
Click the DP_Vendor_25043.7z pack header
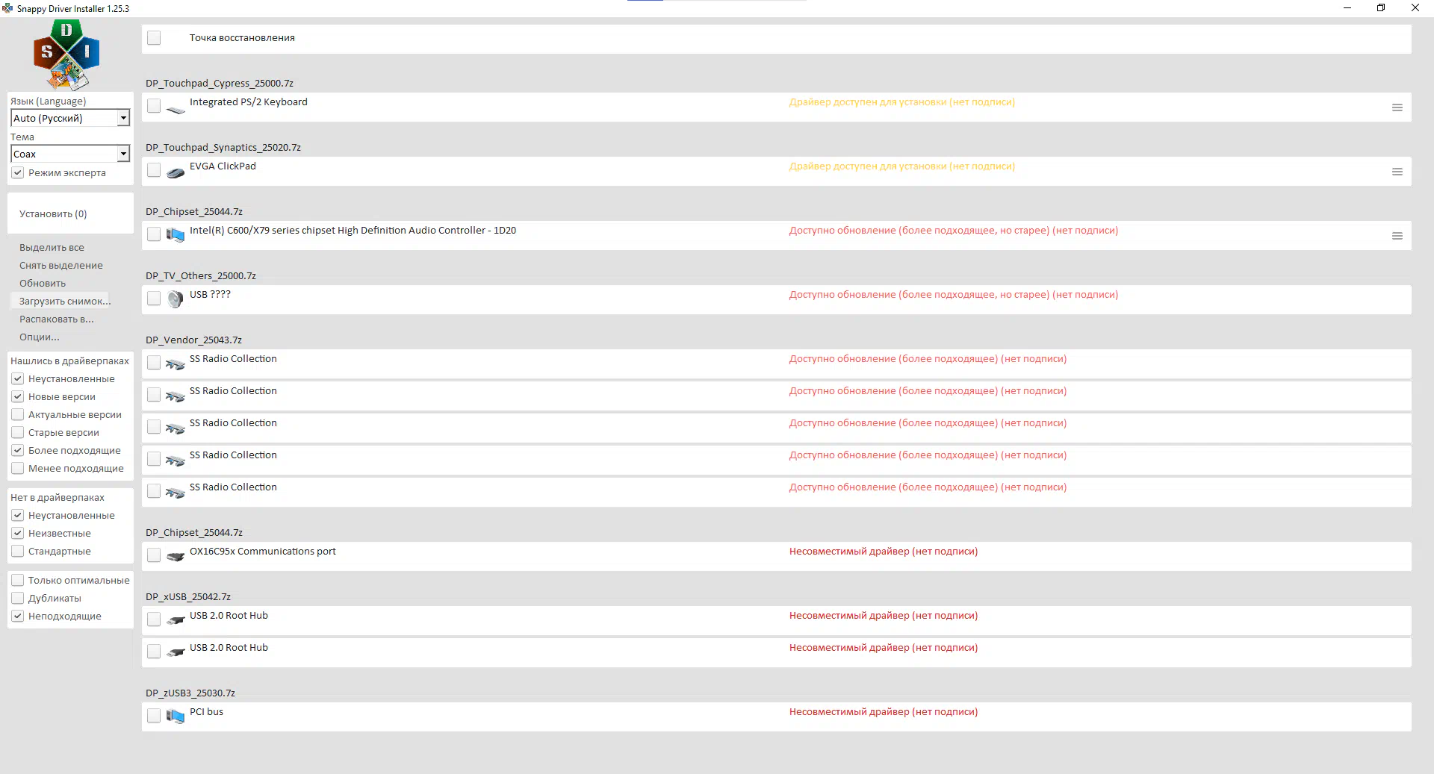[x=194, y=340]
